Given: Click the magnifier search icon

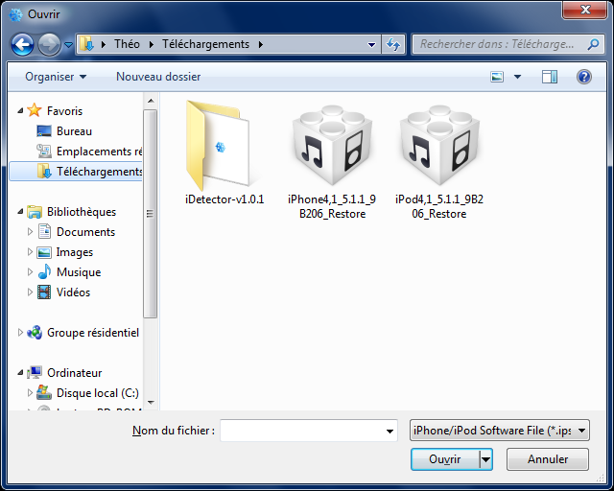Looking at the screenshot, I should 593,44.
